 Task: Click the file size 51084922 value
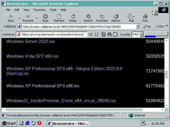(155, 101)
